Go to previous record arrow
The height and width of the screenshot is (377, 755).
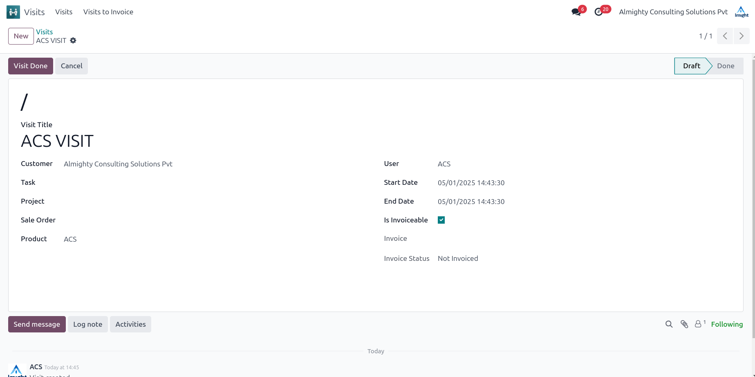coord(725,36)
